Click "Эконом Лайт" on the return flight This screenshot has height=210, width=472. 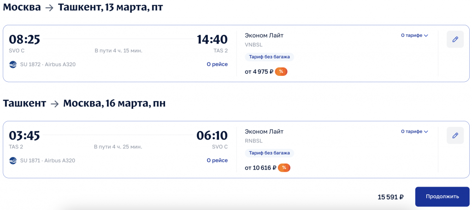click(264, 131)
